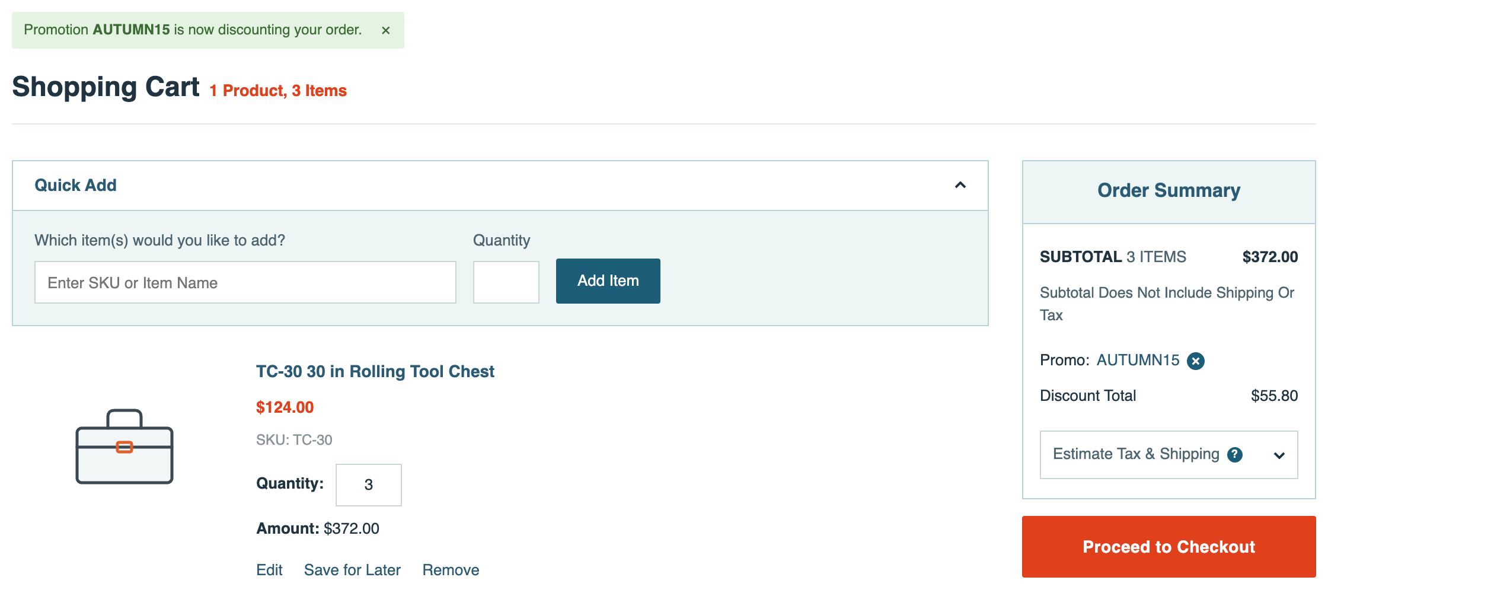The image size is (1494, 593).
Task: Click the item quantity field showing 3
Action: point(368,485)
